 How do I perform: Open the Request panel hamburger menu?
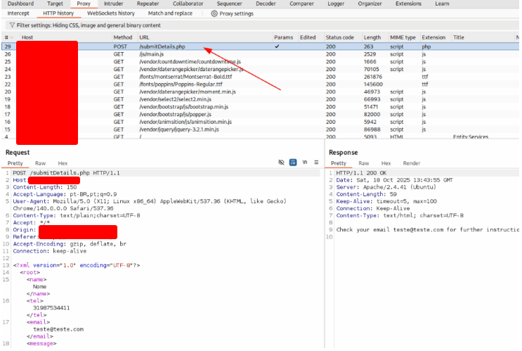tap(316, 162)
